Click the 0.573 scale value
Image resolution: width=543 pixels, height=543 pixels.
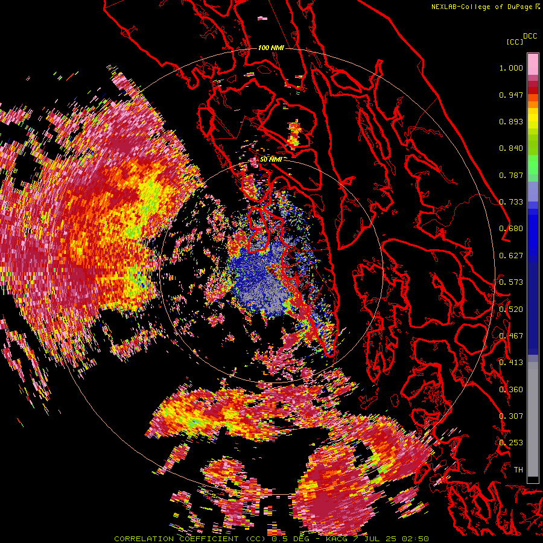511,282
